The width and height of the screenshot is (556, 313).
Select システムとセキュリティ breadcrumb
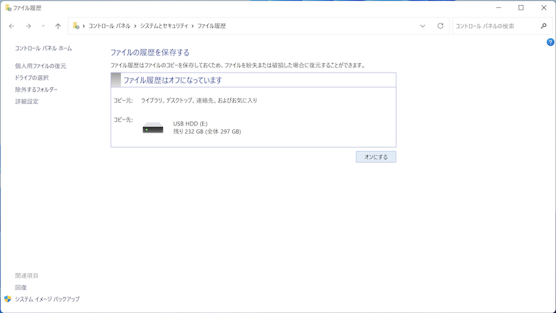(164, 26)
